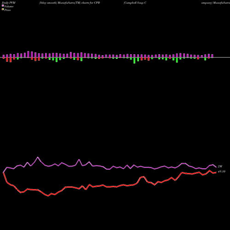
Task: Select the 'Price' legend label
Action: tap(8, 10)
